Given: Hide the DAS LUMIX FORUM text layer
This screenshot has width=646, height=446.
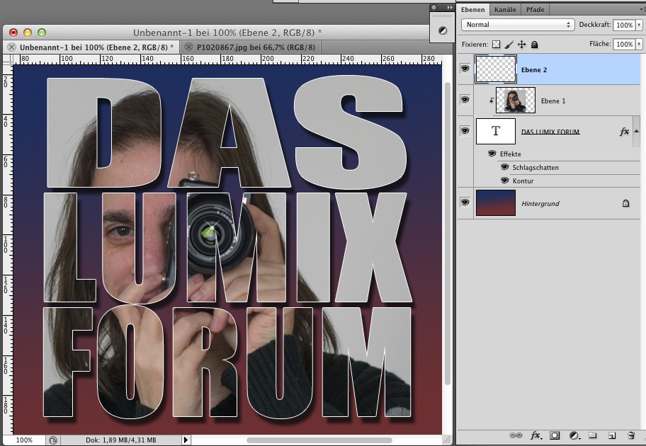Looking at the screenshot, I should point(465,130).
